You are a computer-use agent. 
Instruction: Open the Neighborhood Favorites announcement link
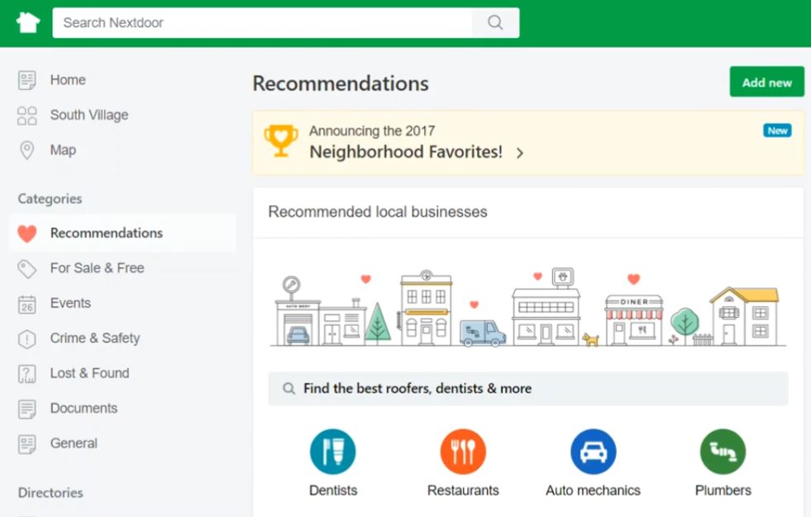click(405, 151)
